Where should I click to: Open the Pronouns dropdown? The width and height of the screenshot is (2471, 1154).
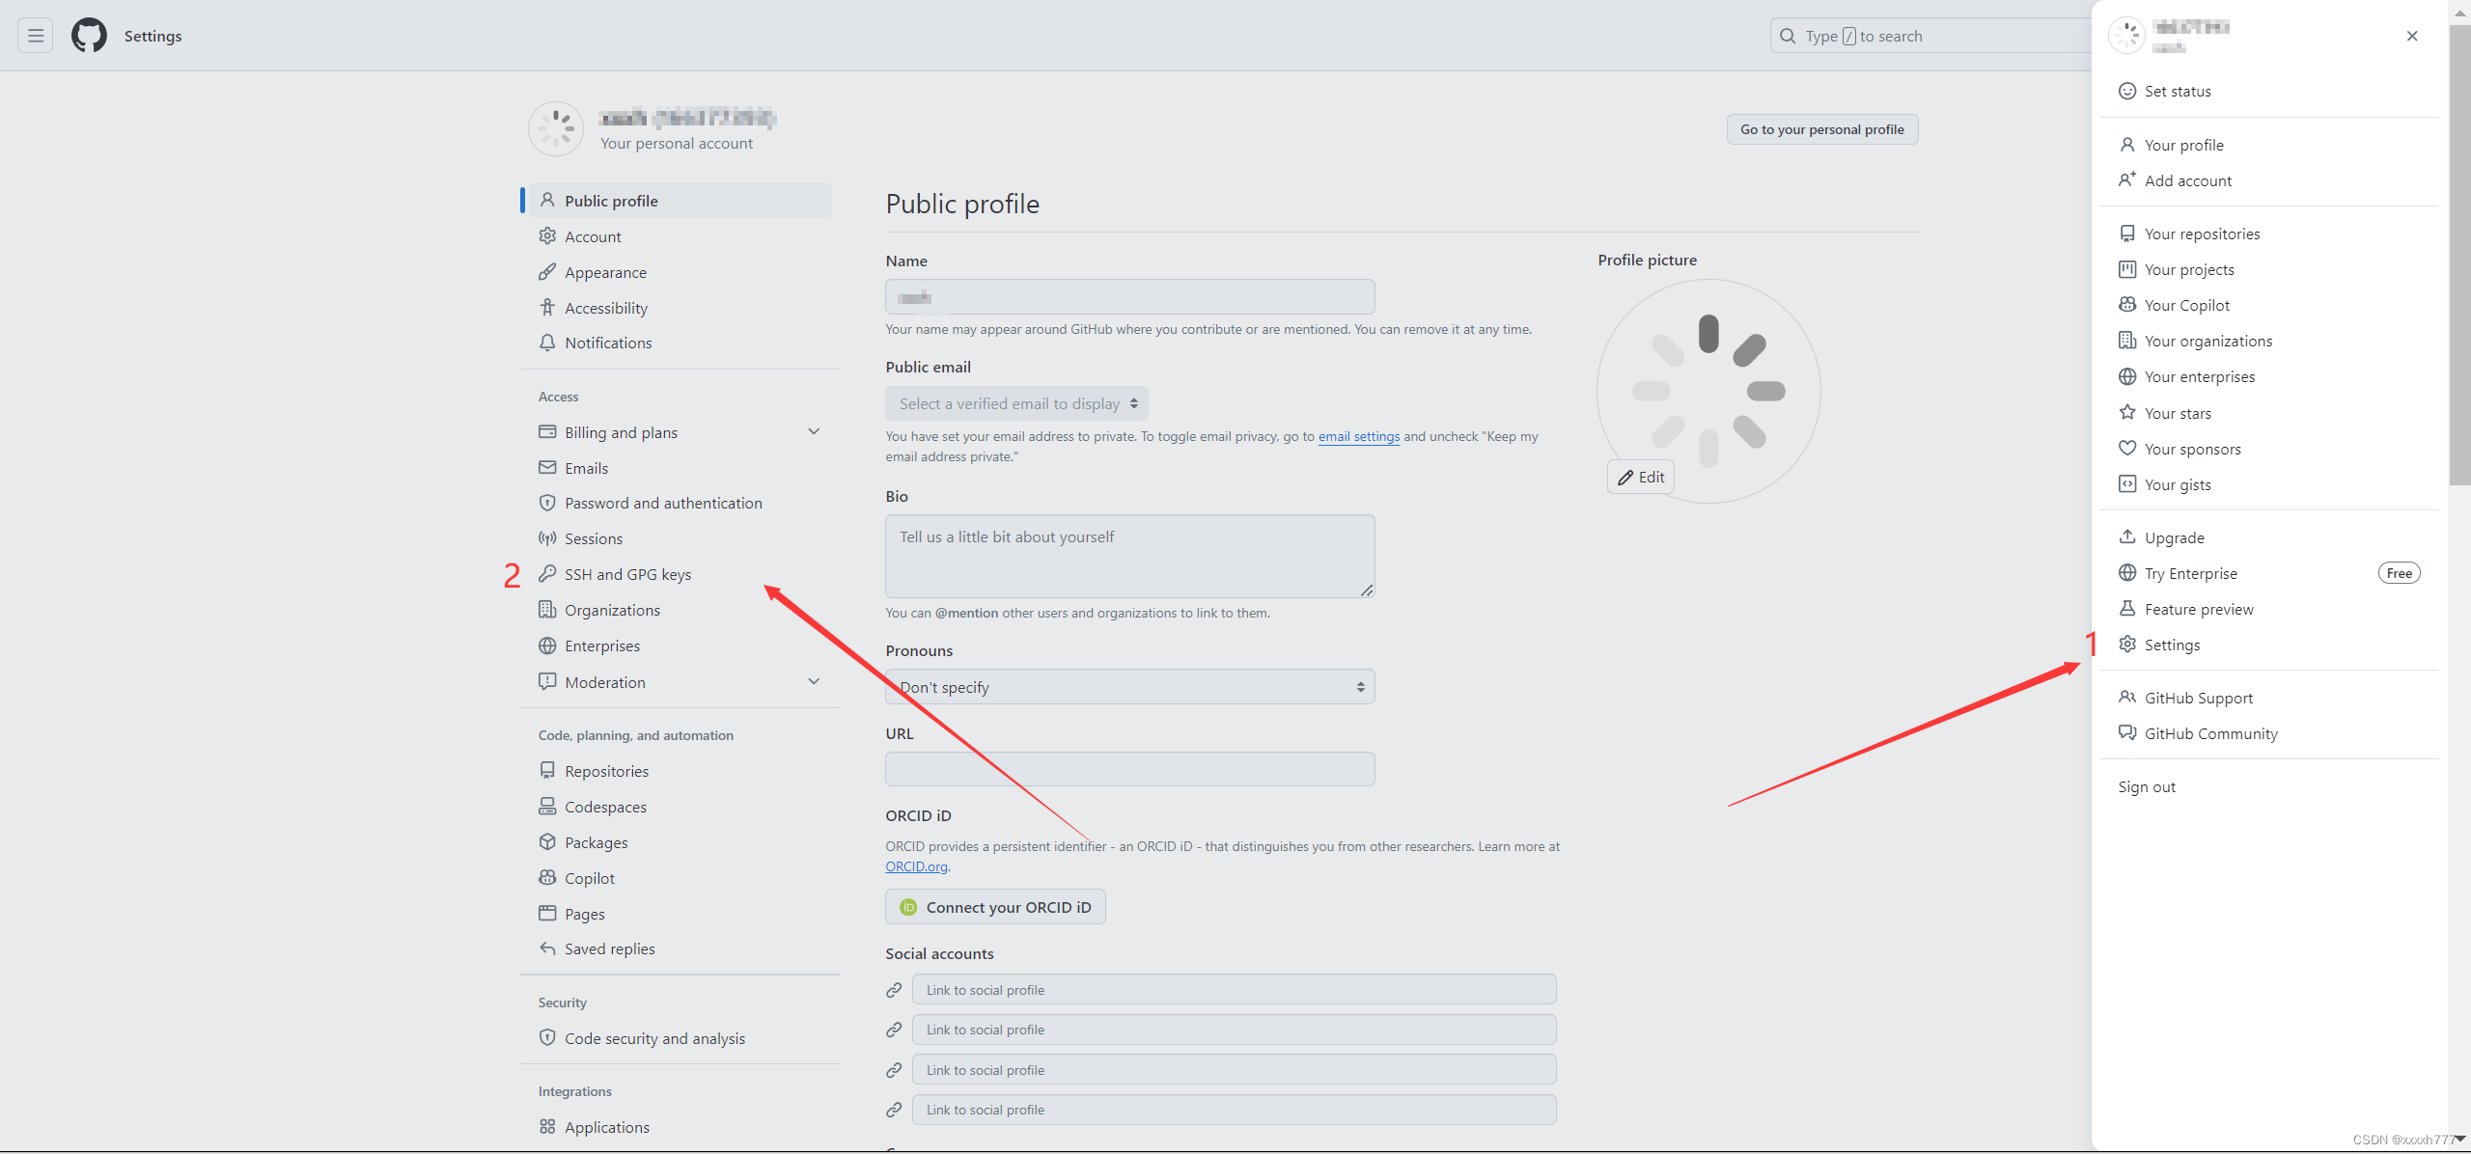click(1129, 687)
